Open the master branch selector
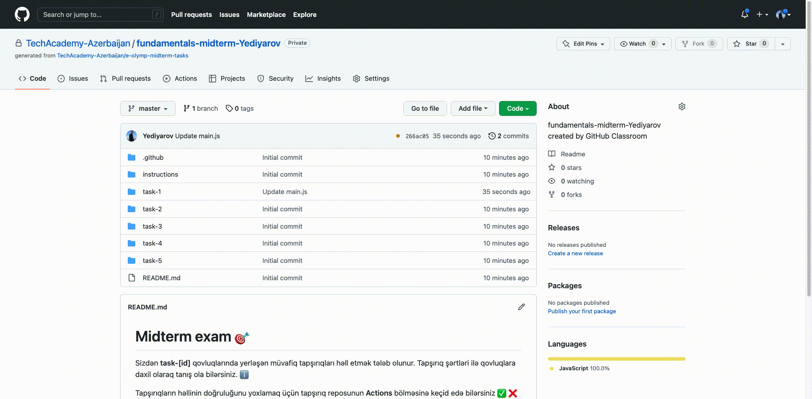Viewport: 812px width, 399px height. click(x=148, y=108)
